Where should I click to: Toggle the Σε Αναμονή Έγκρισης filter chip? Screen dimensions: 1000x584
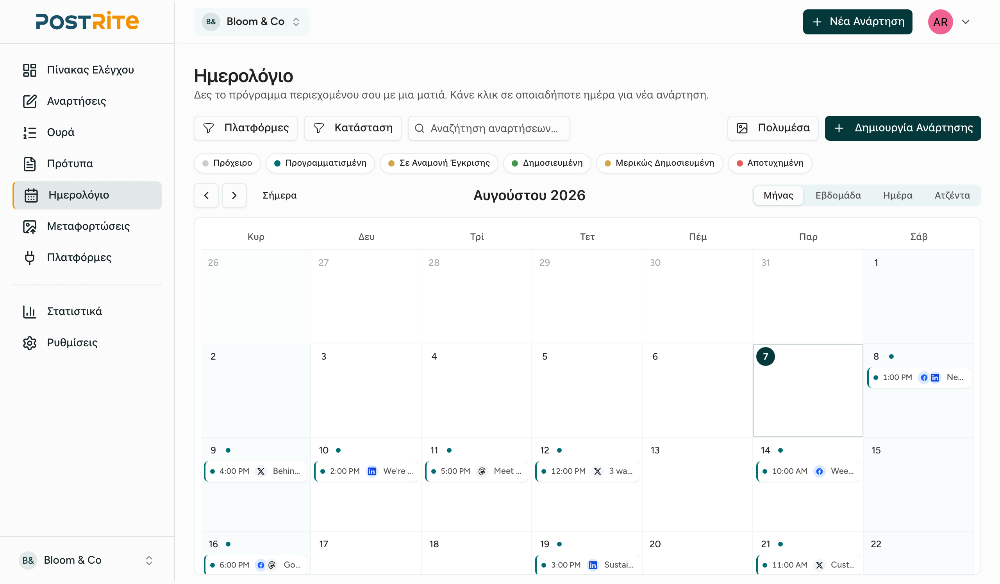tap(439, 163)
